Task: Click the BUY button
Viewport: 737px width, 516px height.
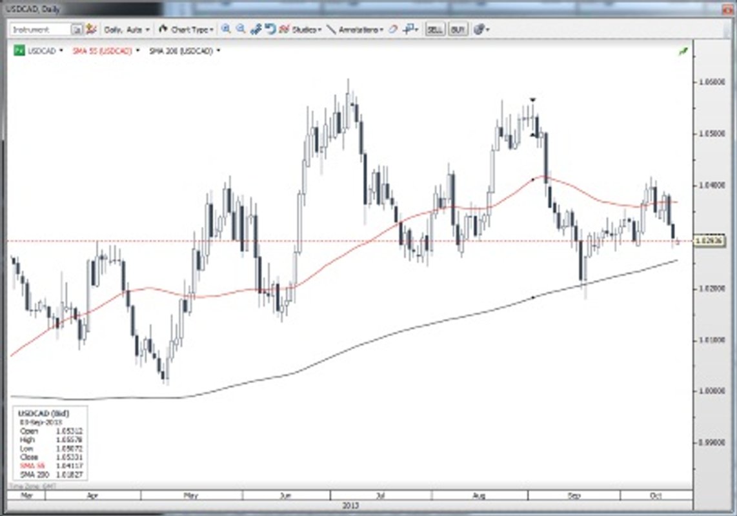Action: click(x=459, y=29)
